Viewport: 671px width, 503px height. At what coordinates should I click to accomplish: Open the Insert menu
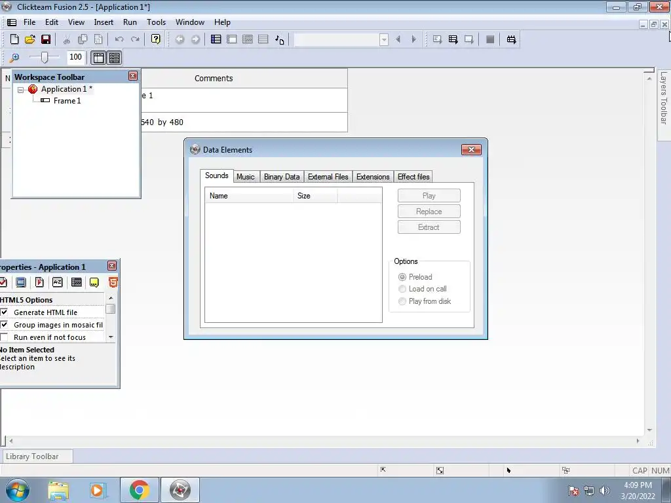(104, 22)
